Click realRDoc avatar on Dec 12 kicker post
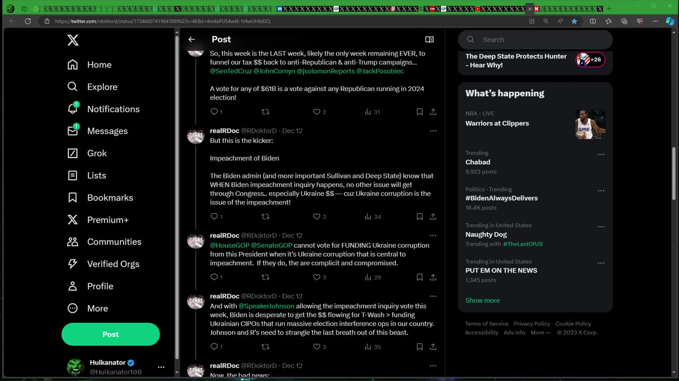The height and width of the screenshot is (381, 679). (196, 136)
